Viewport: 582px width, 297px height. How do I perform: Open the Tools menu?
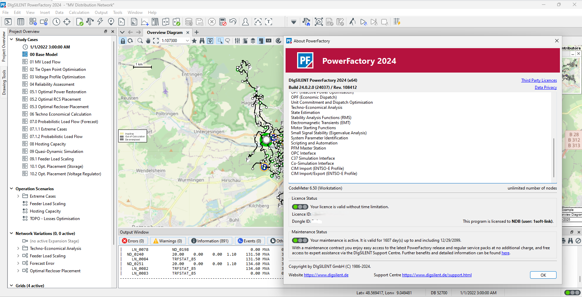coord(117,13)
